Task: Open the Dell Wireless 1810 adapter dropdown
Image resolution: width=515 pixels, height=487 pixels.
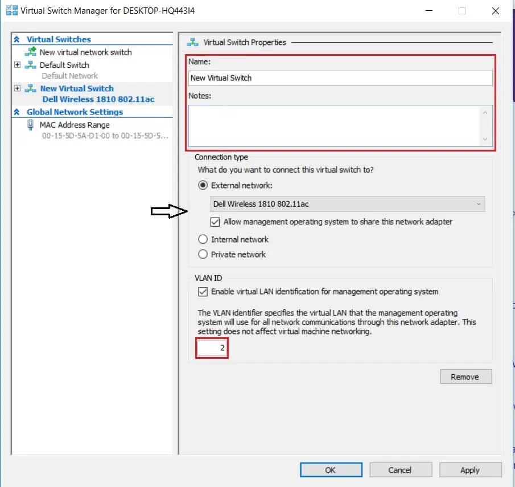Action: tap(479, 204)
